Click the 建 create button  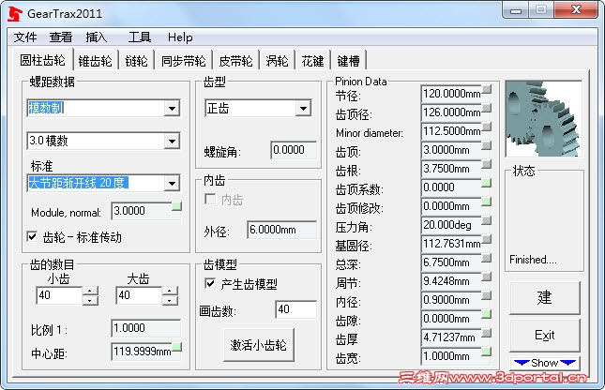[x=544, y=298]
